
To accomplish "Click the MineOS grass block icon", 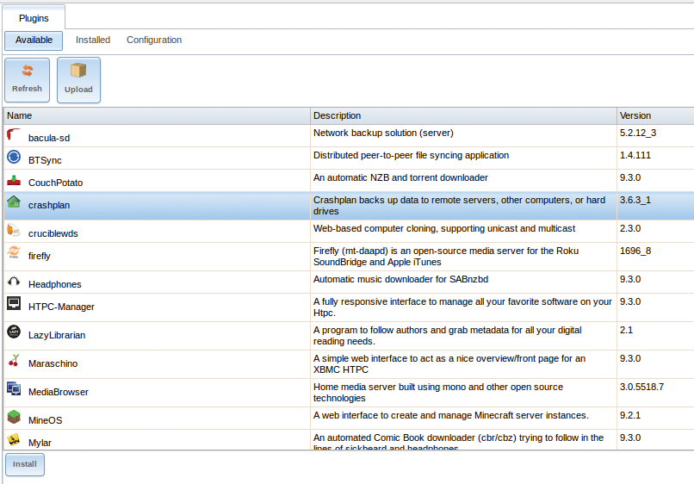I will [14, 417].
